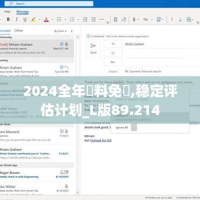Click mention icon on Draft message
Screen dimensions: 200x200
[x=62, y=44]
